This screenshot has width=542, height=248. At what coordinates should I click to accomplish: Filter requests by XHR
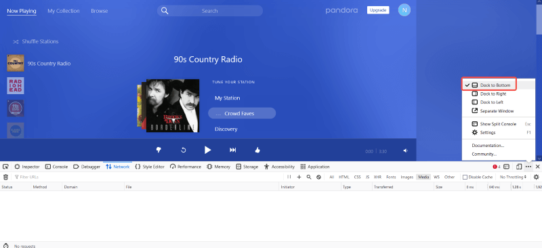(x=377, y=177)
